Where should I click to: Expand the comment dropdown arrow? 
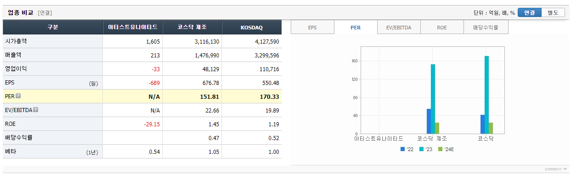point(565,169)
